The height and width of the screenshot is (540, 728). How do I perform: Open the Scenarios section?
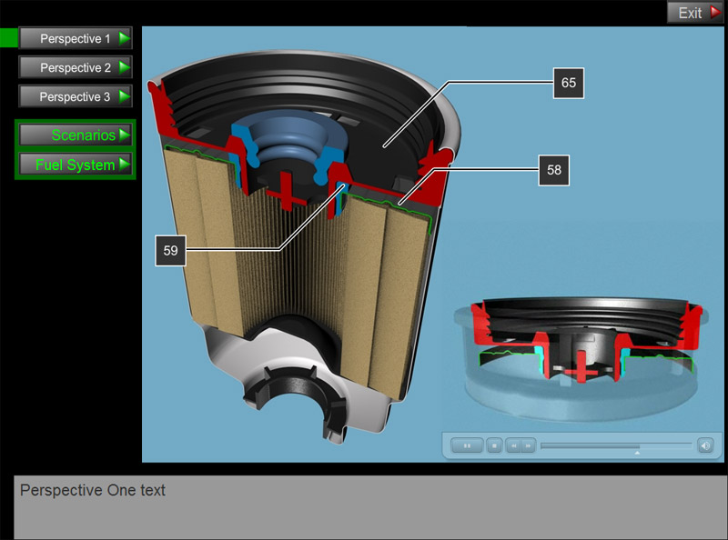pos(76,135)
